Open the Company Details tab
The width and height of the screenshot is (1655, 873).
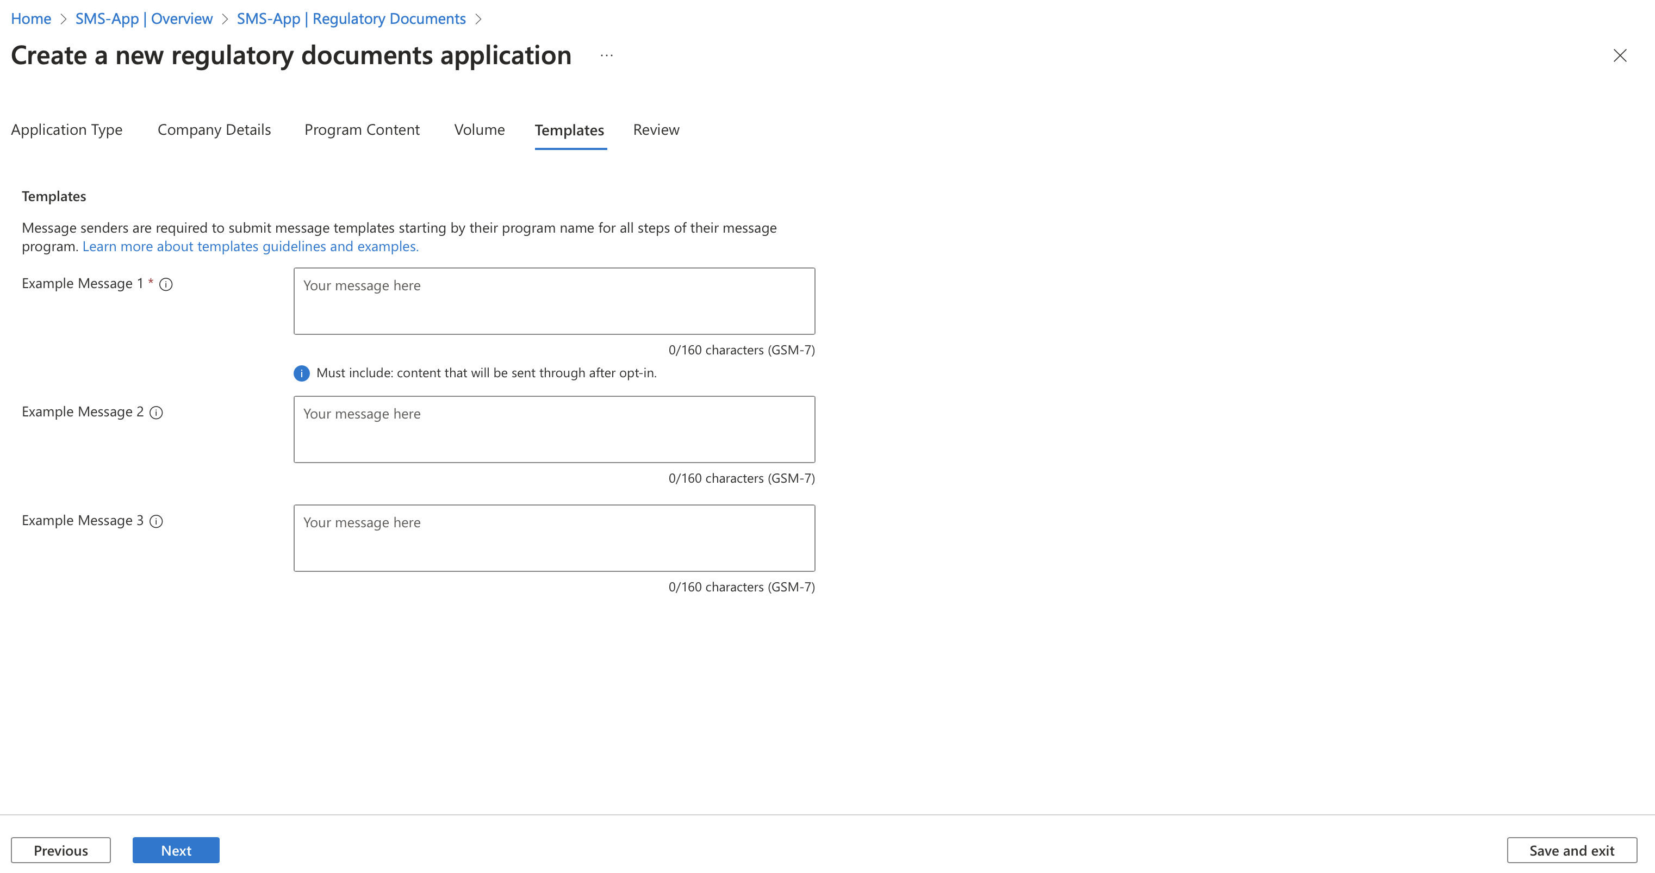(x=214, y=130)
